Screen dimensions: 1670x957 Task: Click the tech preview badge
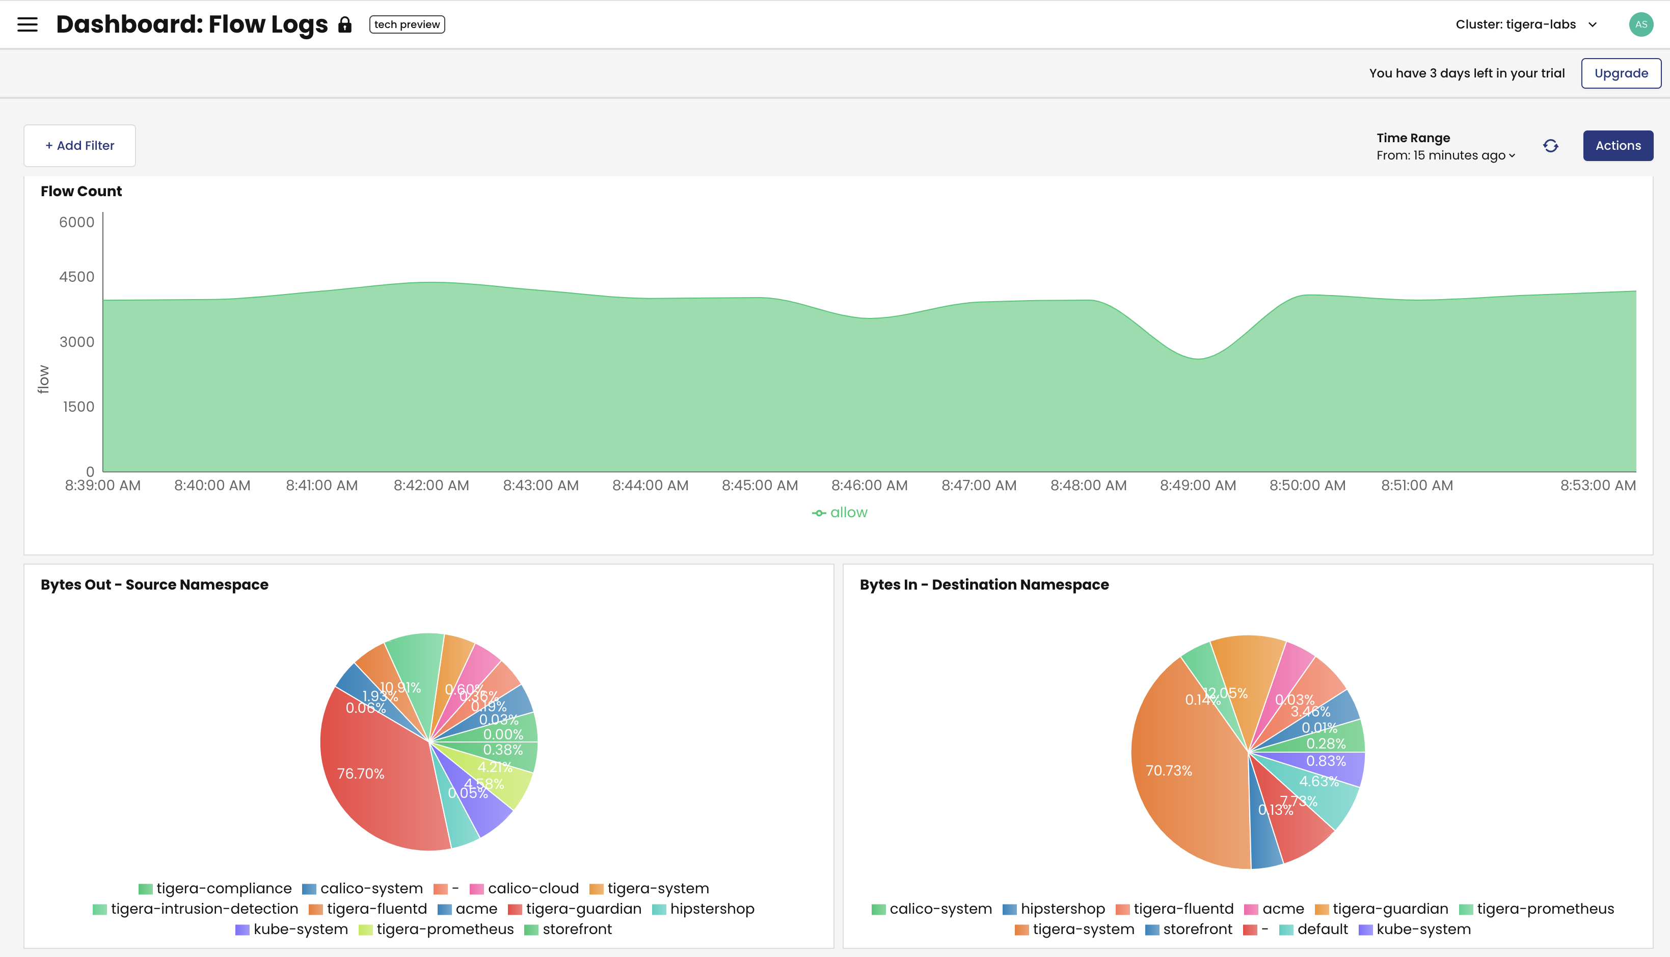tap(407, 24)
